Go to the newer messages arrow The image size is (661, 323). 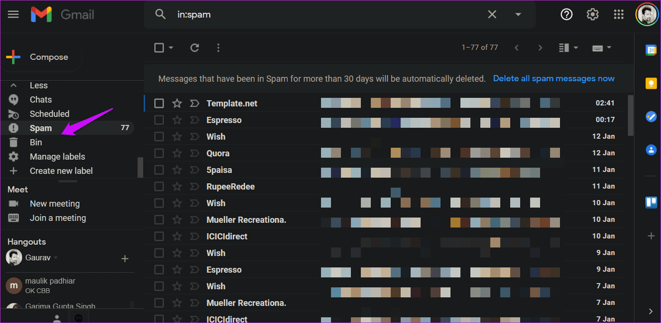(x=517, y=47)
